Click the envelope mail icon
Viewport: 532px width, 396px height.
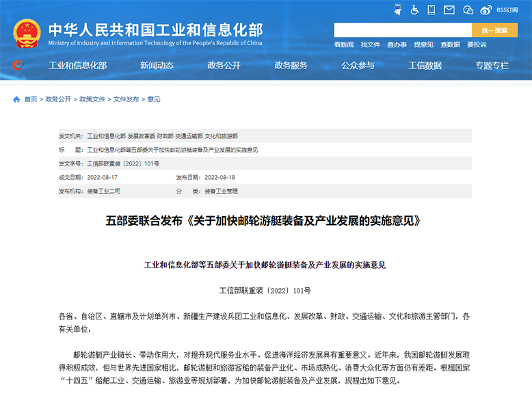[x=449, y=10]
